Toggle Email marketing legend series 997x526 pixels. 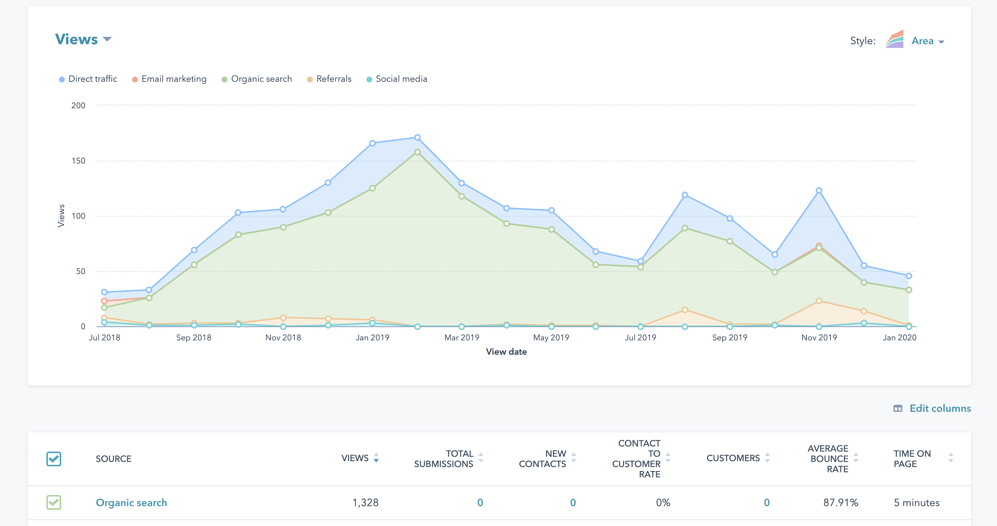coord(174,79)
